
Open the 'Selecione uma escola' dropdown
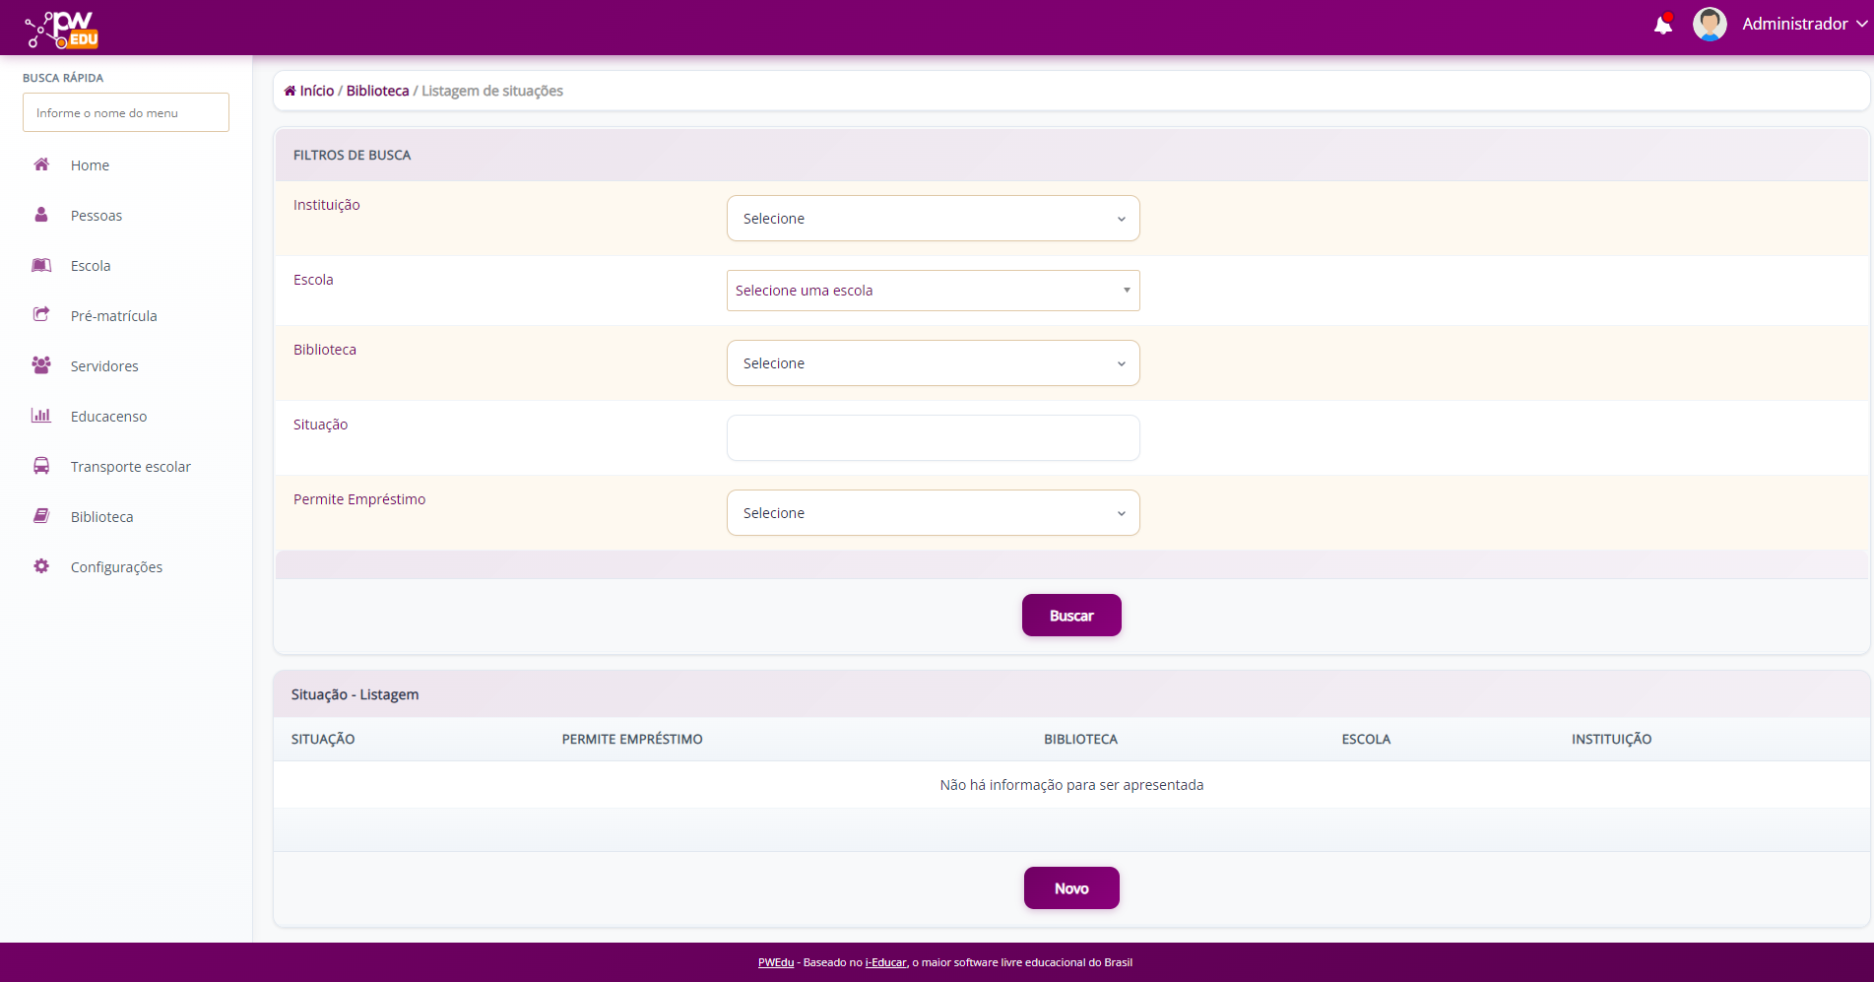[x=933, y=291]
